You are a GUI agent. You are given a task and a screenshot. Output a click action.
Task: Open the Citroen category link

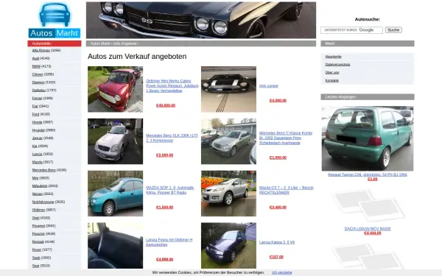(x=38, y=74)
